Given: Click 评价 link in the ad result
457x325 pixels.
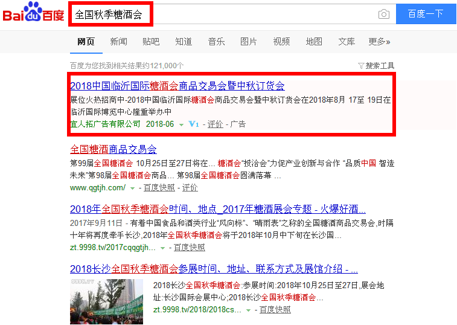Looking at the screenshot, I should point(215,124).
